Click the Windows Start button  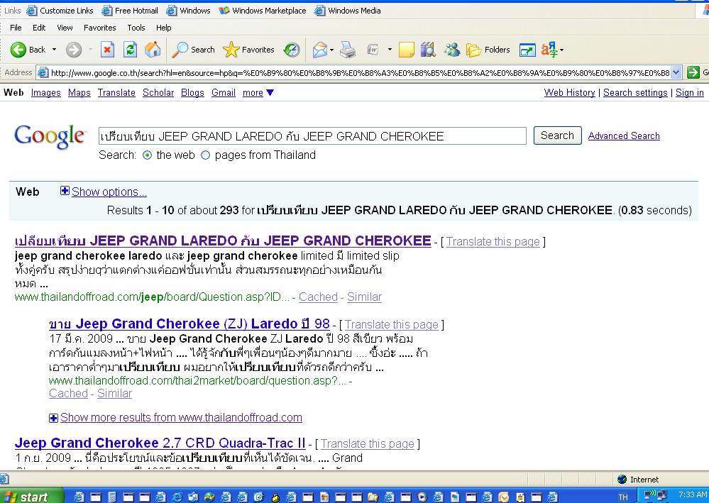pyautogui.click(x=25, y=496)
